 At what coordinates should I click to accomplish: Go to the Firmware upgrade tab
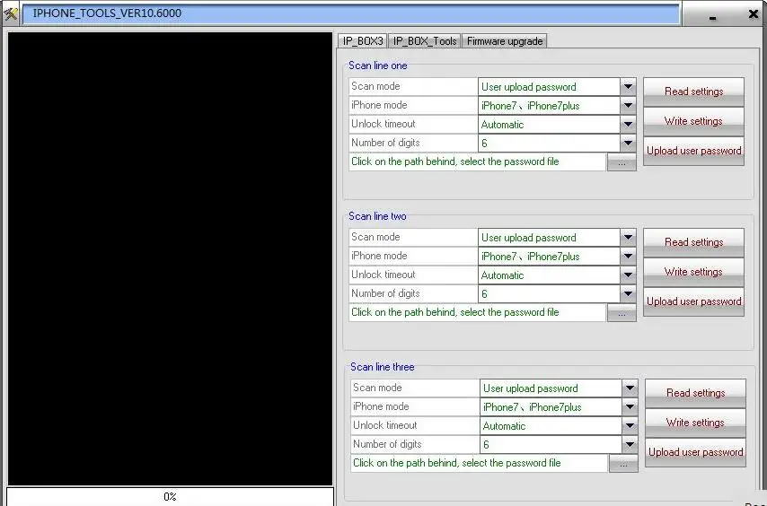505,41
